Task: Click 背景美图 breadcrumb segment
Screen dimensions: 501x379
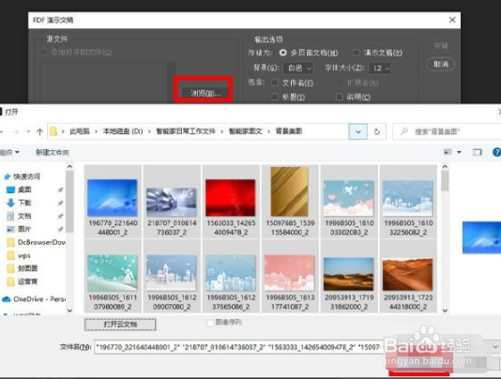Action: tap(289, 131)
